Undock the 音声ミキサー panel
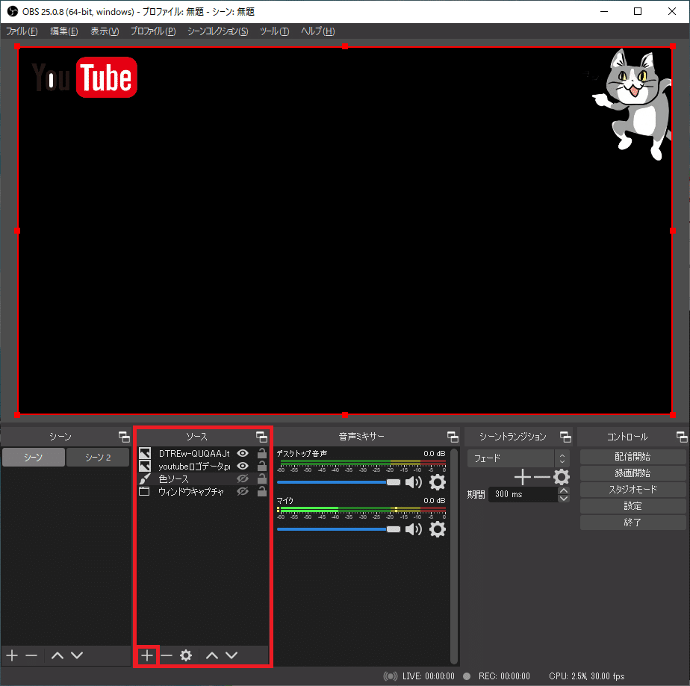 [x=453, y=437]
